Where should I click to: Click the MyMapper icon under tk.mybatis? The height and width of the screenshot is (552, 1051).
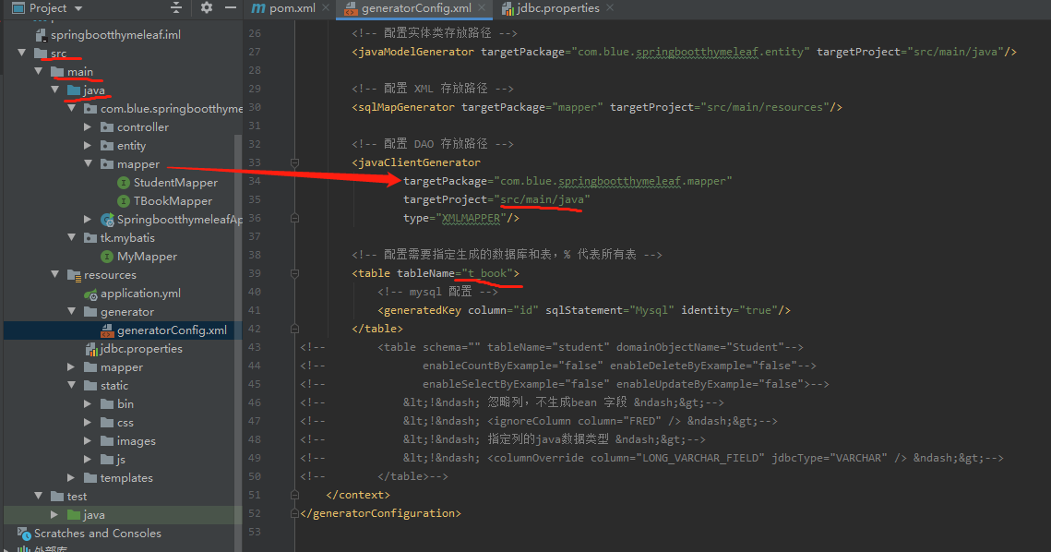[108, 256]
